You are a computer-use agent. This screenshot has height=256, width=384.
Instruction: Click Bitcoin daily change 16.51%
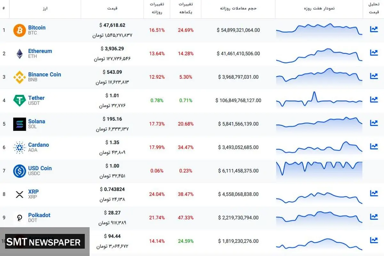coord(157,30)
